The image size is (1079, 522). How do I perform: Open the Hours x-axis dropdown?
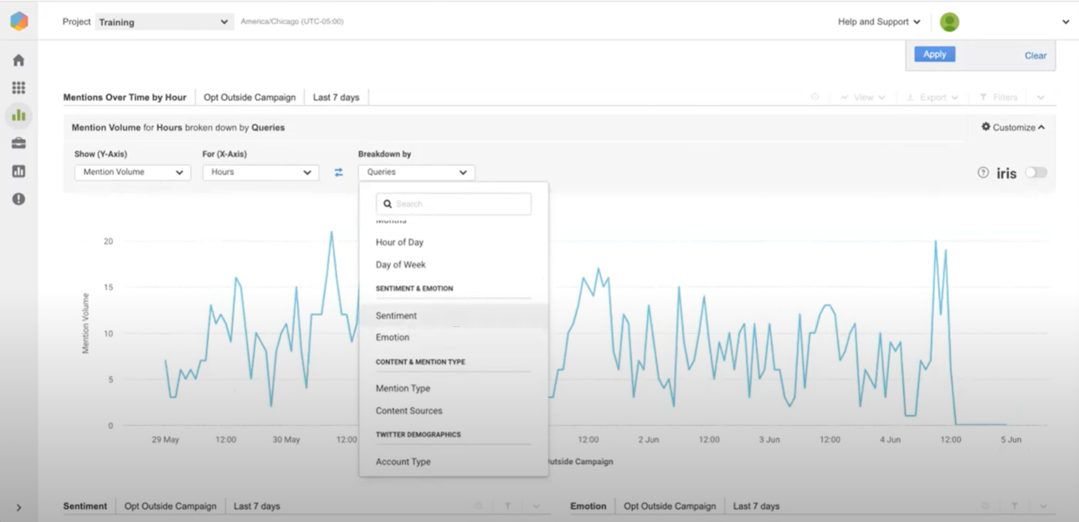(260, 171)
